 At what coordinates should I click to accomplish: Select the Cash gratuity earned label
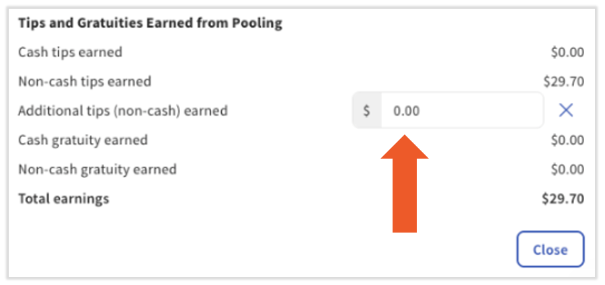point(83,140)
